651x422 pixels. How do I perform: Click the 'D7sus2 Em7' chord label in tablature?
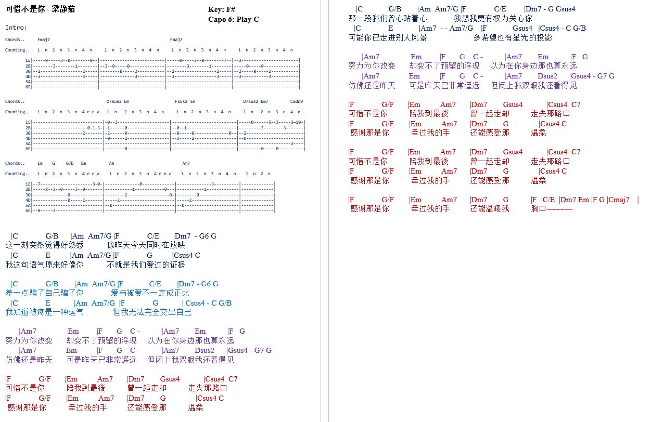256,101
